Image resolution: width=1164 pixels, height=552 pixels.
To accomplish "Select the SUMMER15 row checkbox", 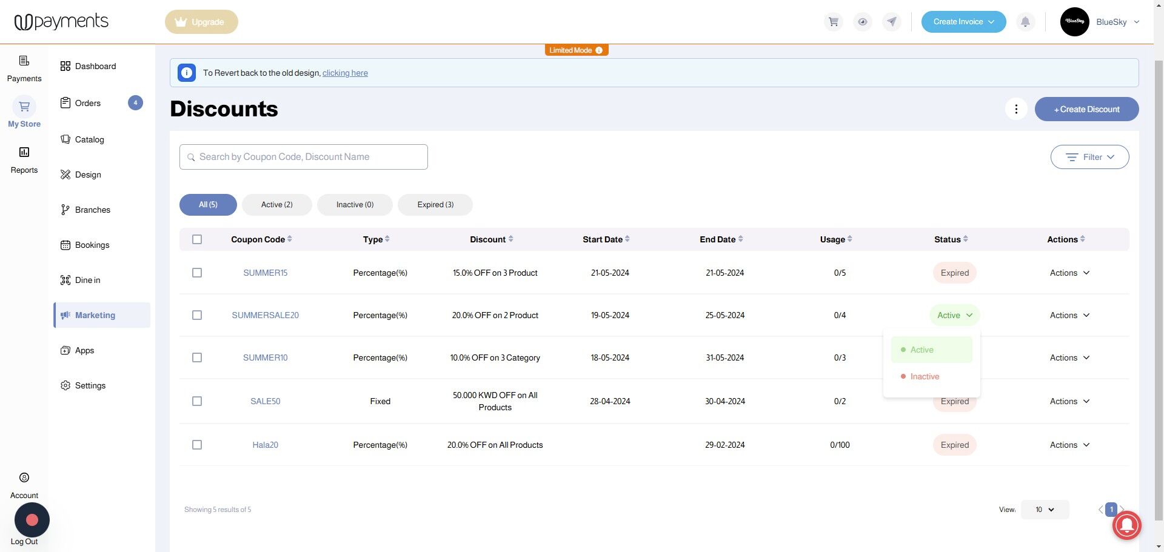I will (197, 273).
